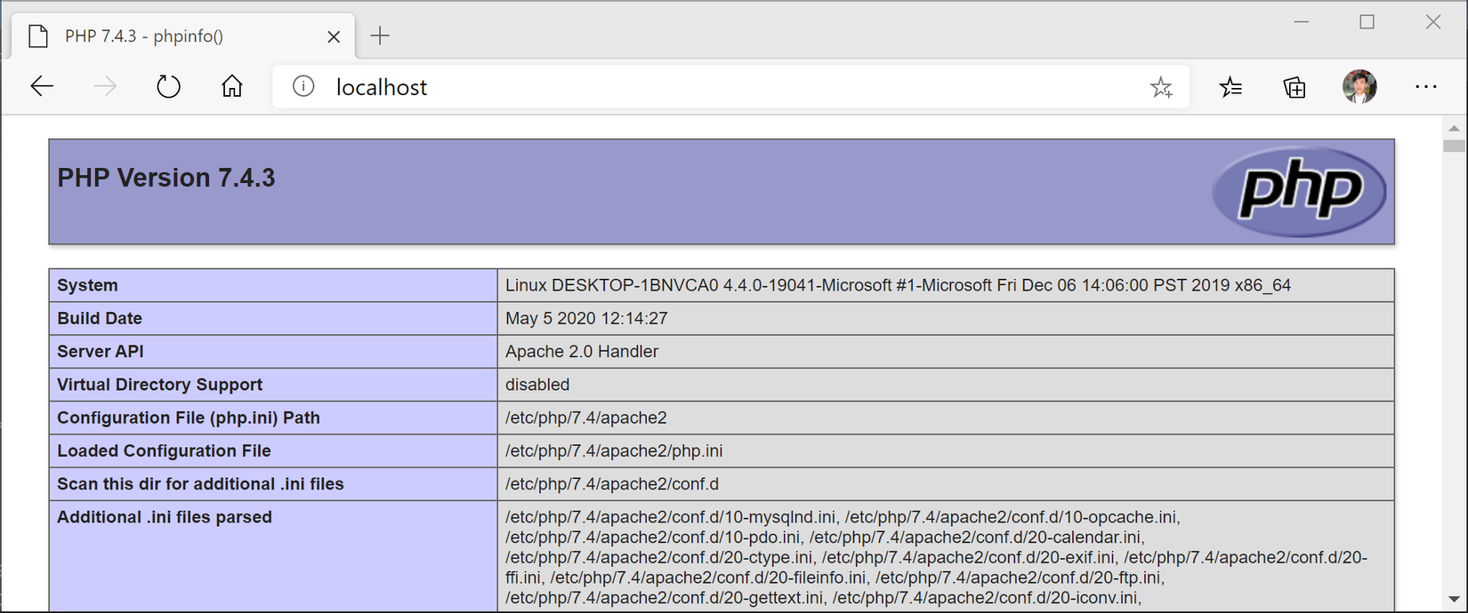Click the 'Loaded Configuration File' label
1468x613 pixels.
pyautogui.click(x=164, y=450)
